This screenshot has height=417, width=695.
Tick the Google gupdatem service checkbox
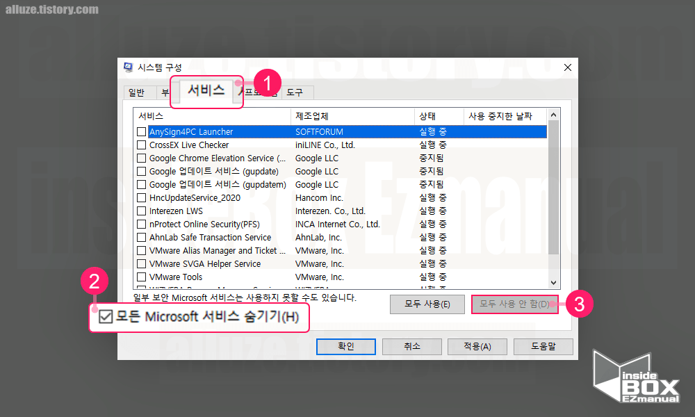(x=141, y=184)
